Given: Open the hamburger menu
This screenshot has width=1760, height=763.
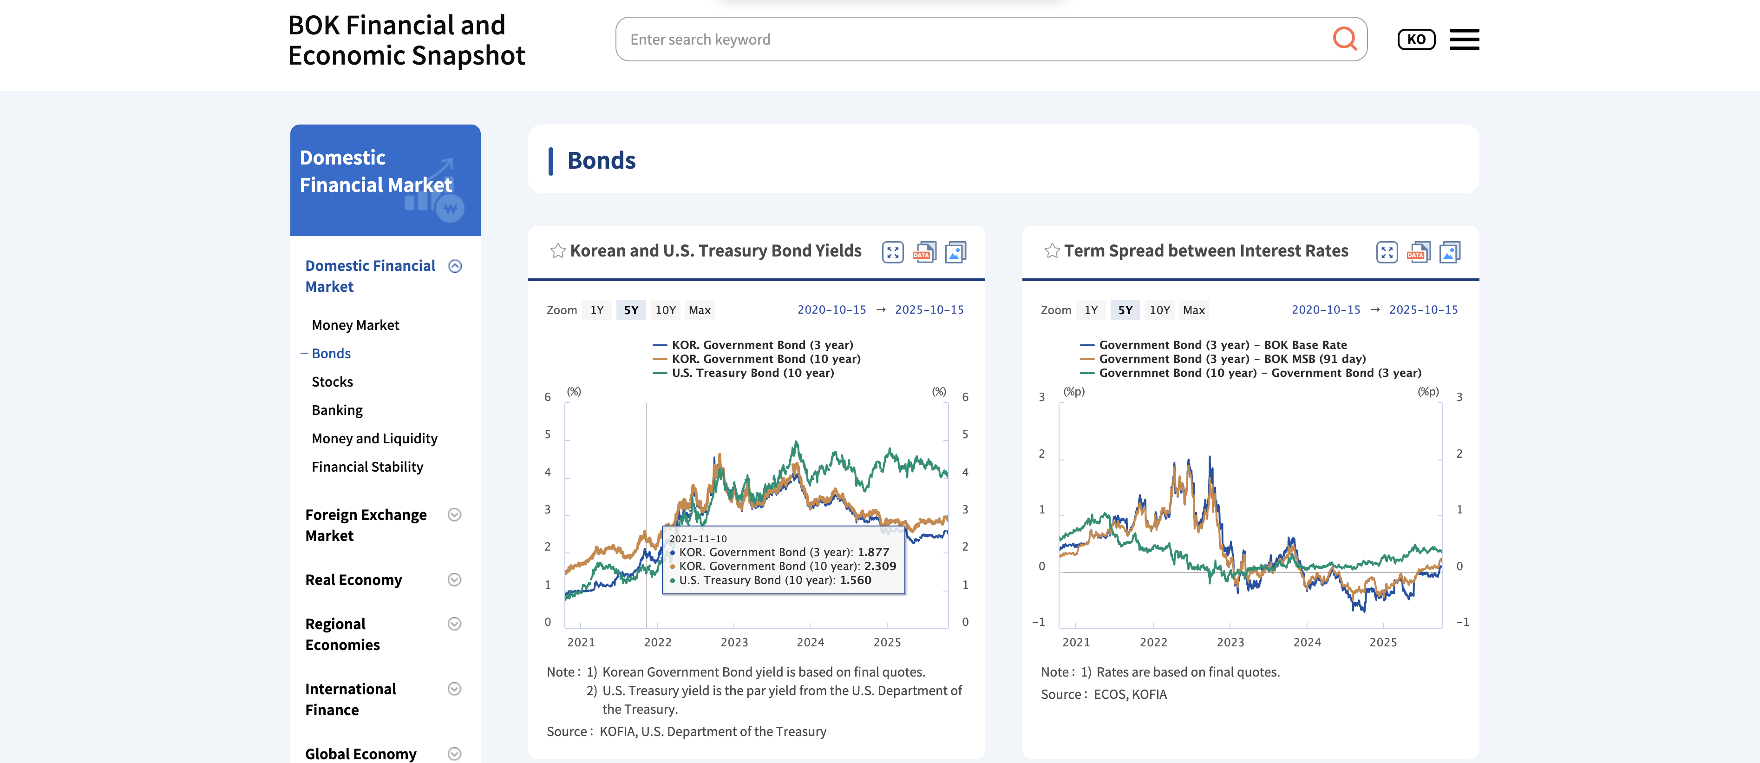Looking at the screenshot, I should click(x=1464, y=39).
